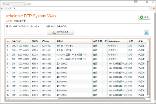This screenshot has height=104, width=156.
Task: Open a new browser tab
Action: coord(29,4)
